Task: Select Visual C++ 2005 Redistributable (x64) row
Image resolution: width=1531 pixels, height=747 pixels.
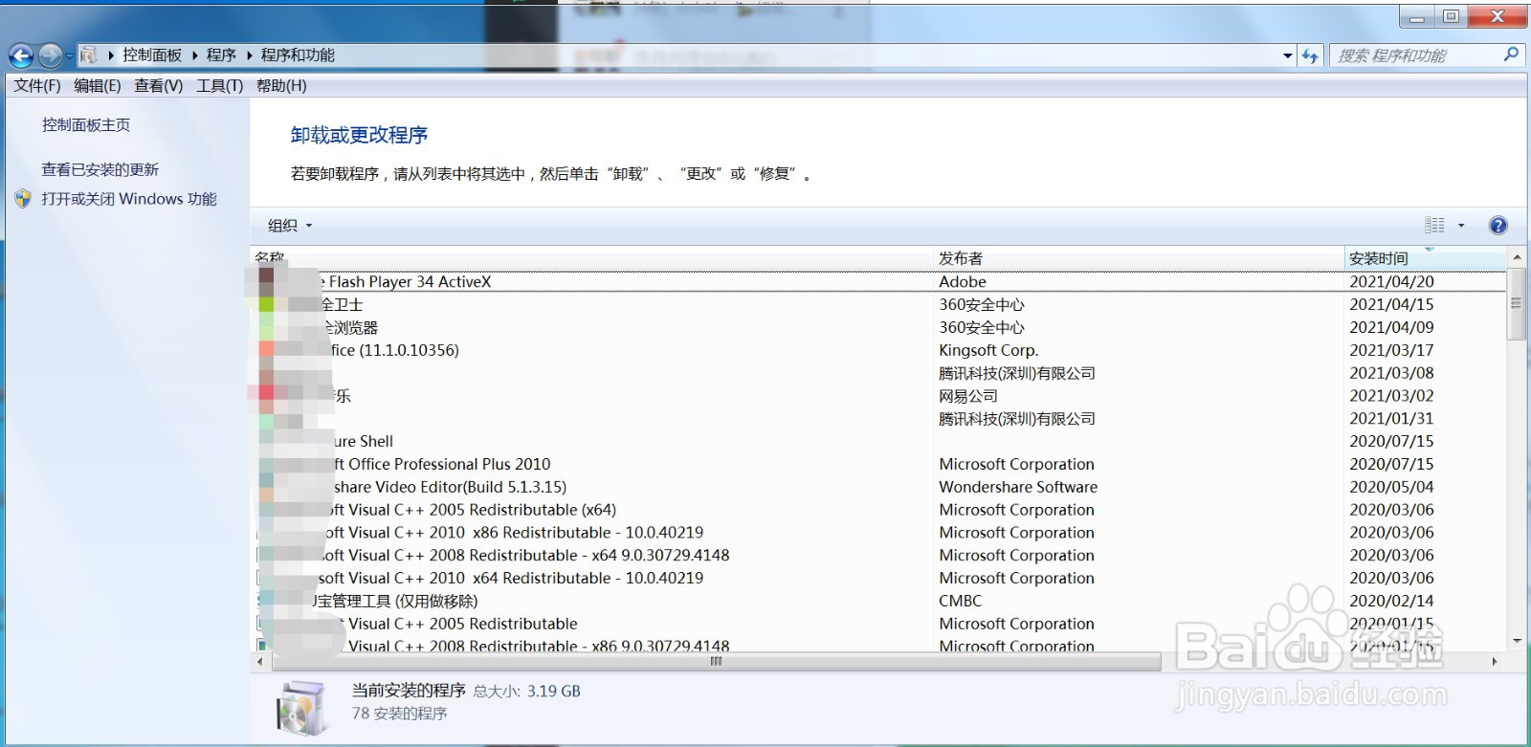Action: [x=878, y=510]
